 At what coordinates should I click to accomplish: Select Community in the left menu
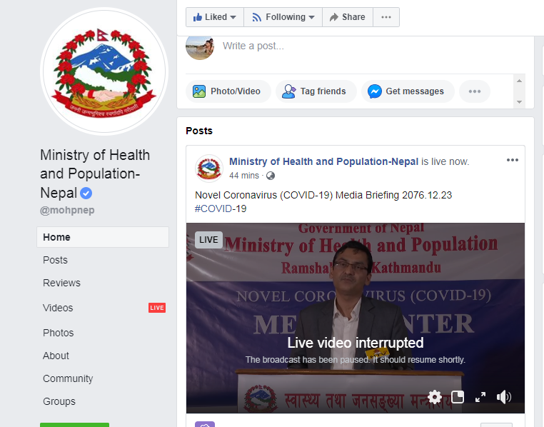click(68, 378)
